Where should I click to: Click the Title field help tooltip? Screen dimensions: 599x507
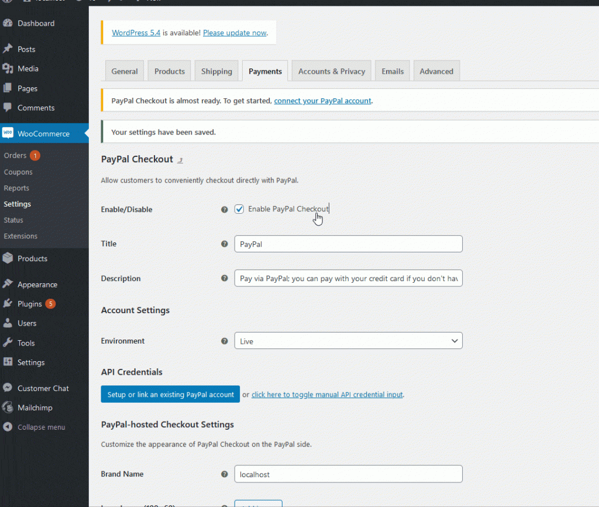coord(225,244)
